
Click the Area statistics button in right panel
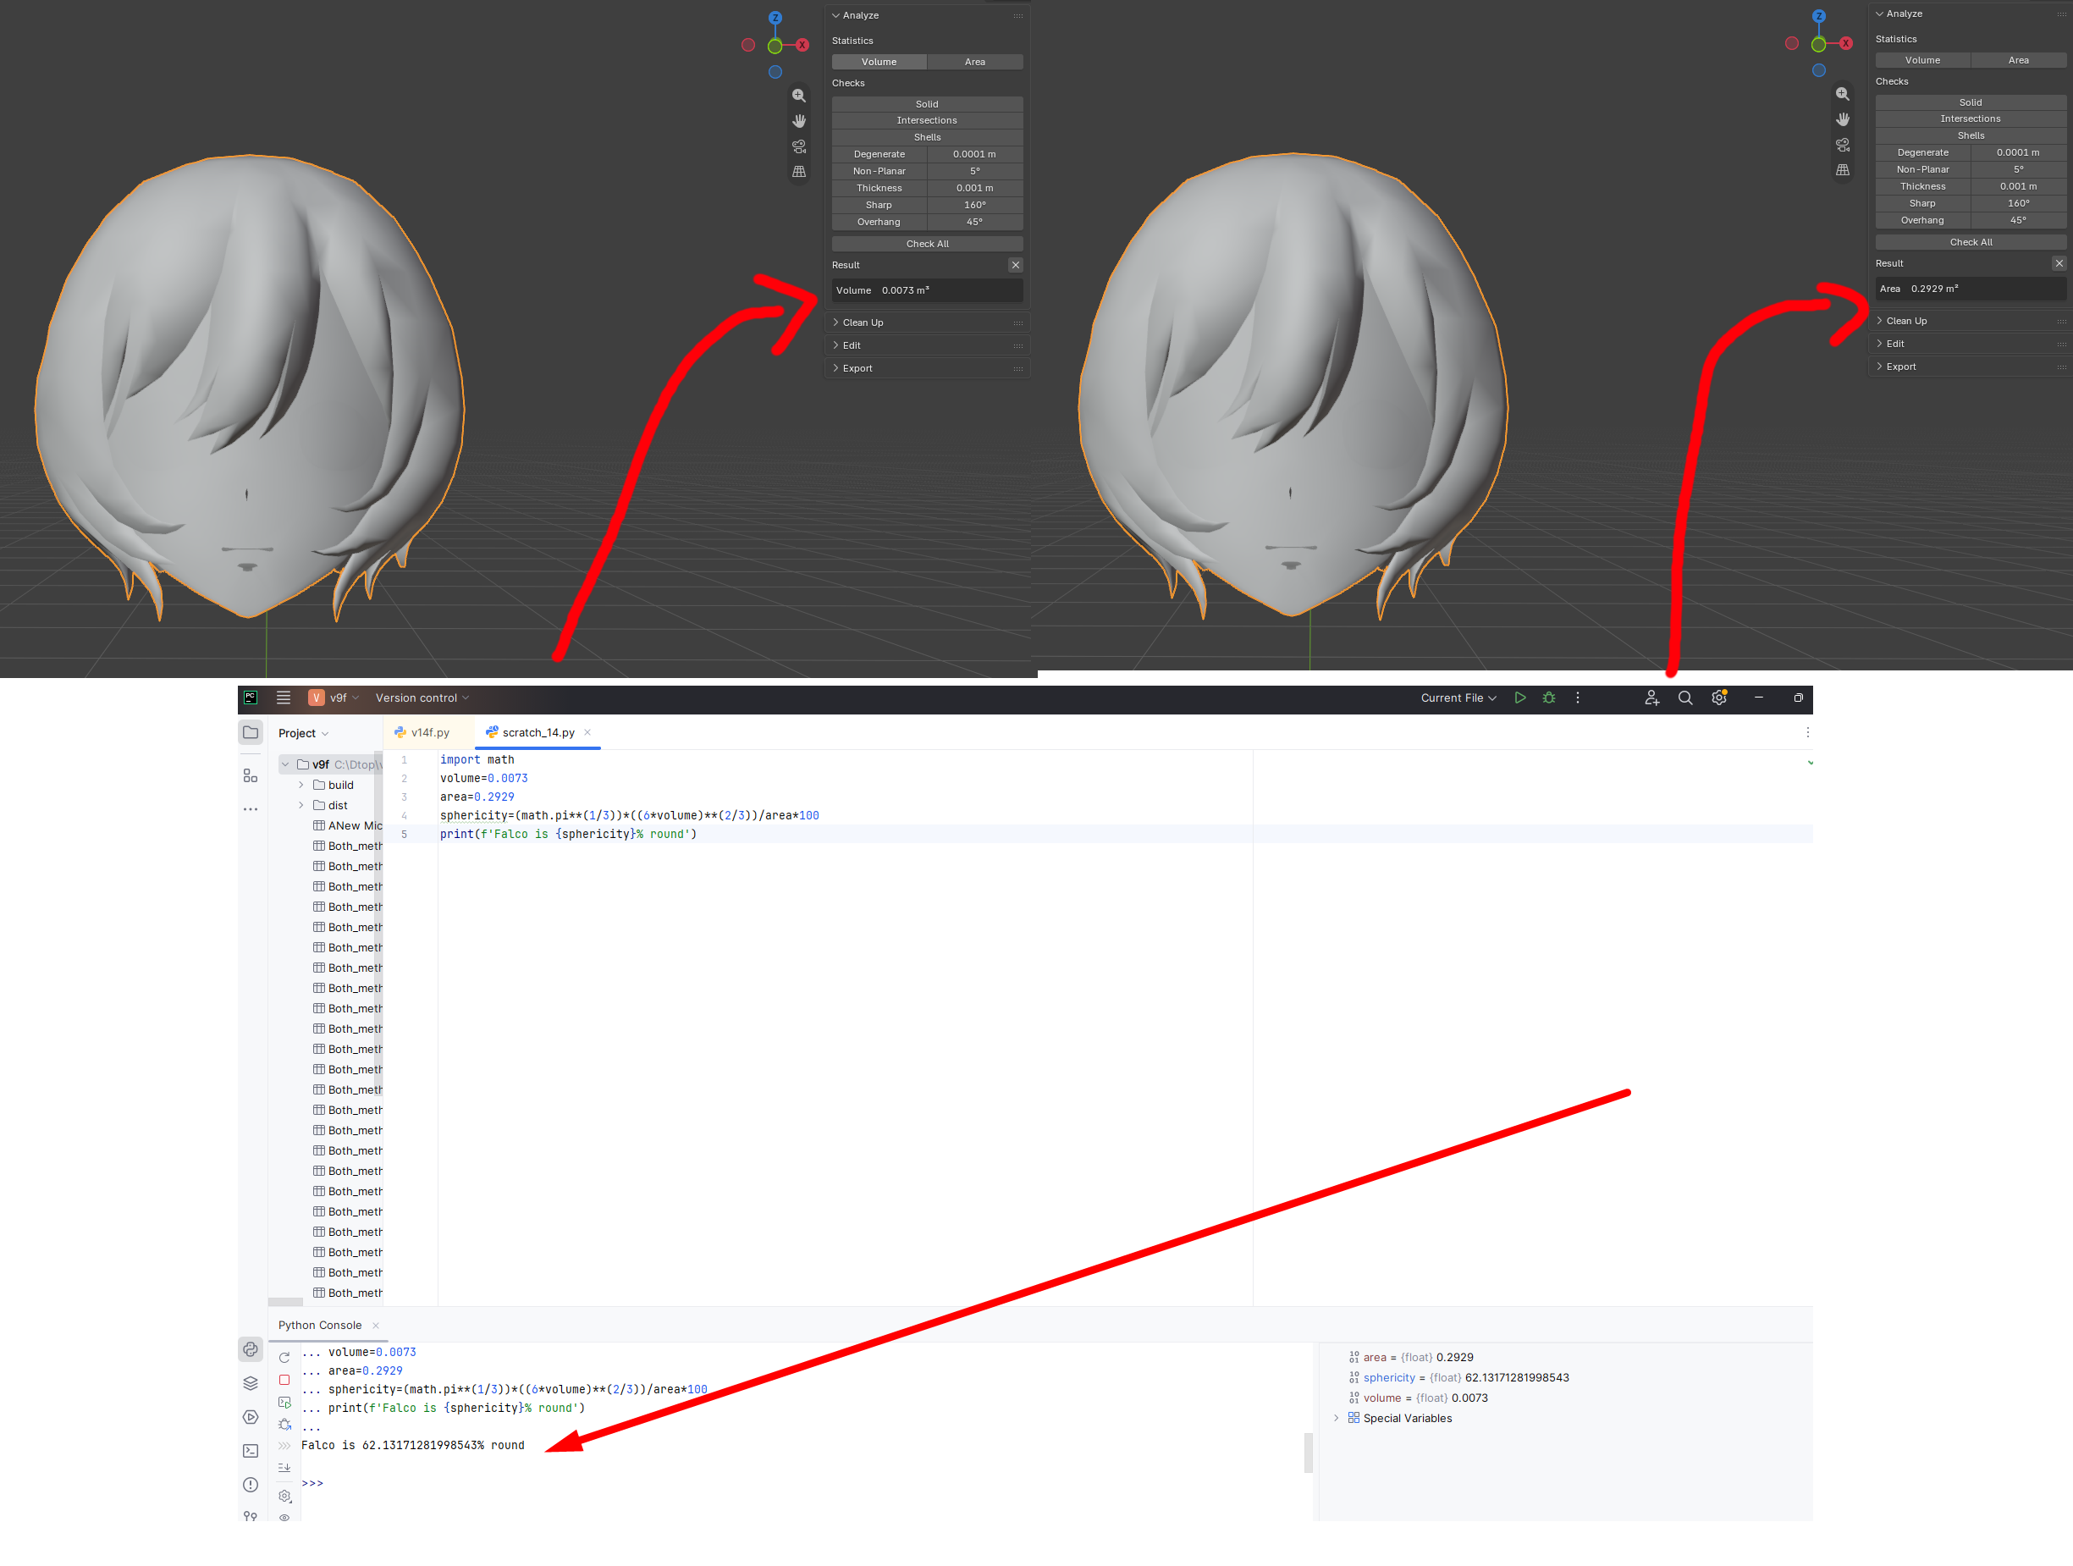click(x=2018, y=60)
